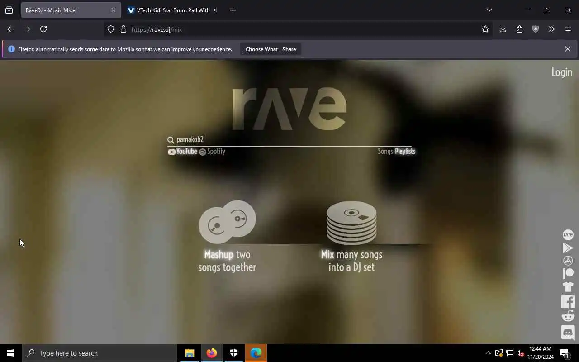The height and width of the screenshot is (362, 579).
Task: Click the muted volume tray icon
Action: [520, 353]
